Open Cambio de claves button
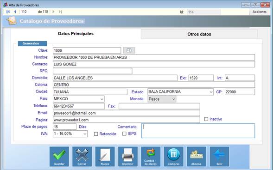273x170 pixels. [151, 157]
